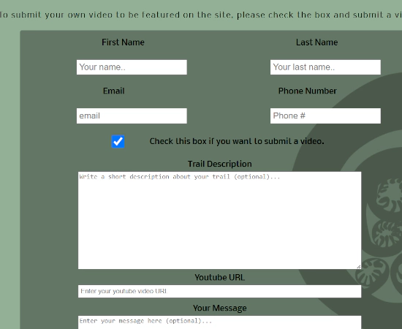Grab the Trail Description resize handle
The height and width of the screenshot is (329, 402).
coord(358,266)
